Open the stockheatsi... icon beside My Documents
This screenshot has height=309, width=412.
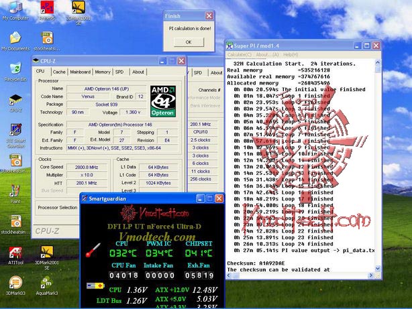pos(47,41)
